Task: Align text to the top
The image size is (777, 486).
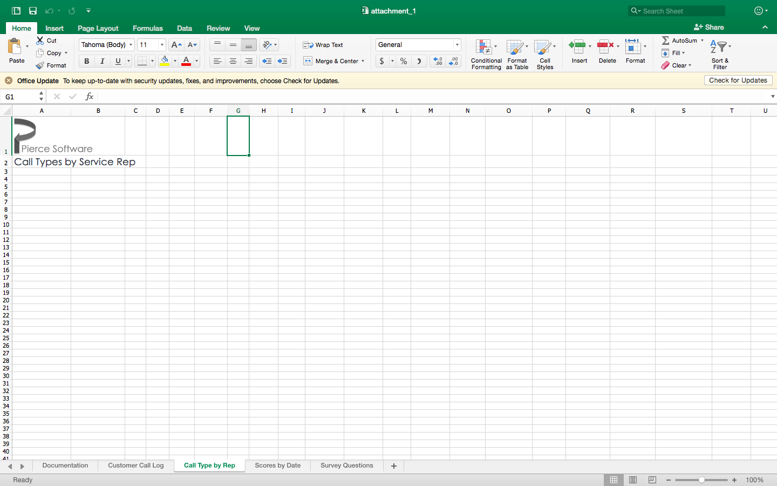Action: (217, 45)
